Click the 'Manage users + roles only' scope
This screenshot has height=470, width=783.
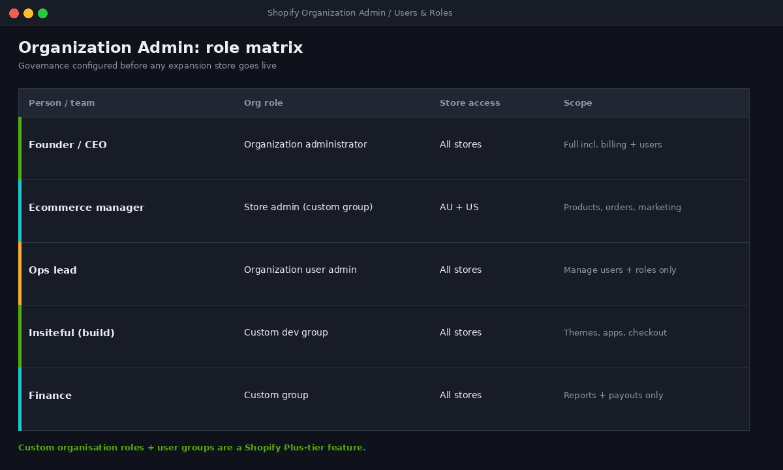pyautogui.click(x=620, y=270)
